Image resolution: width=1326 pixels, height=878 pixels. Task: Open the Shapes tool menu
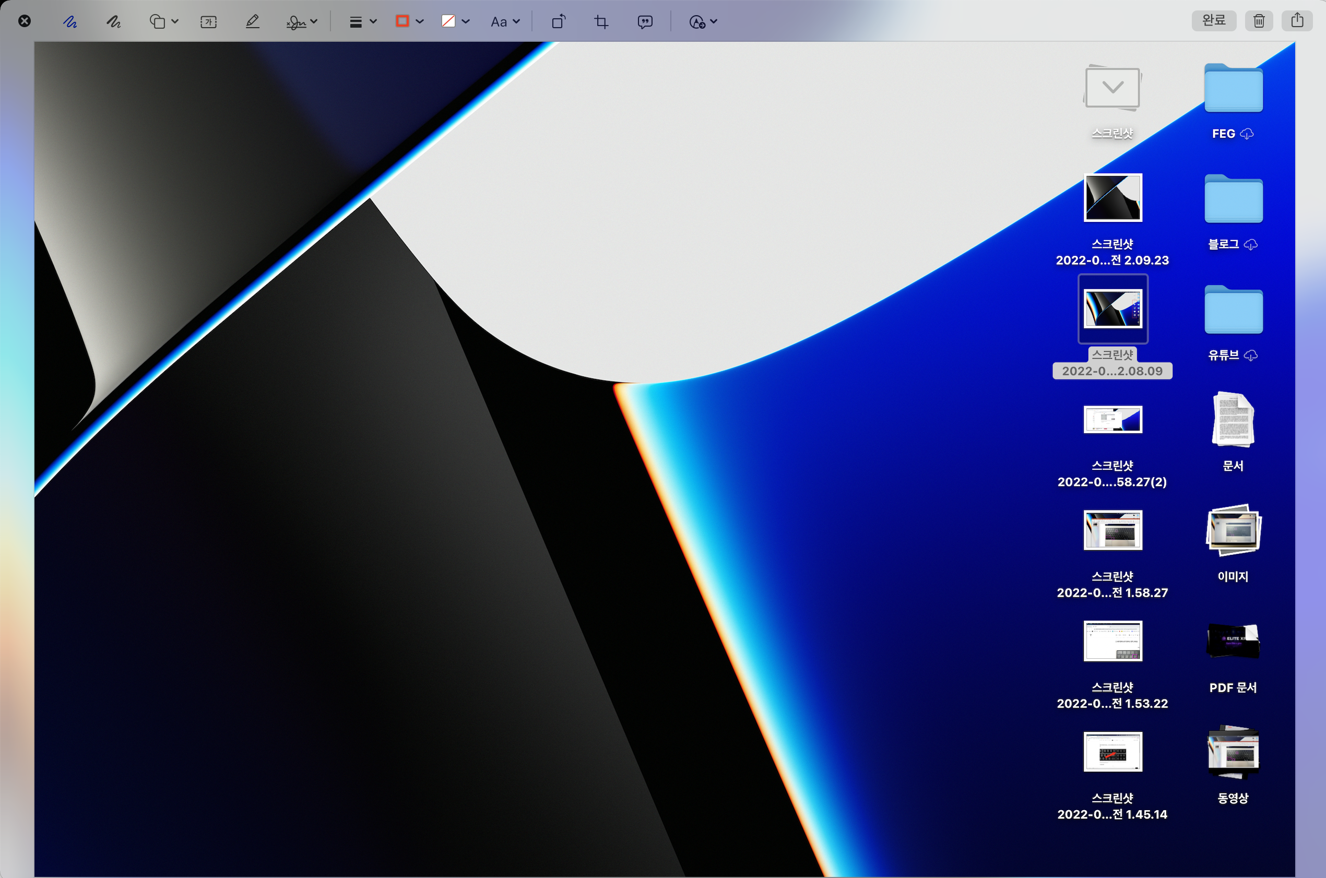coord(163,22)
